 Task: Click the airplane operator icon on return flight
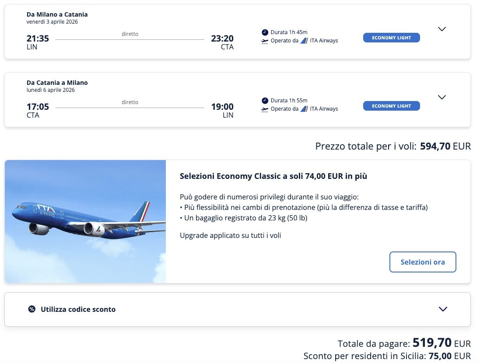point(265,109)
